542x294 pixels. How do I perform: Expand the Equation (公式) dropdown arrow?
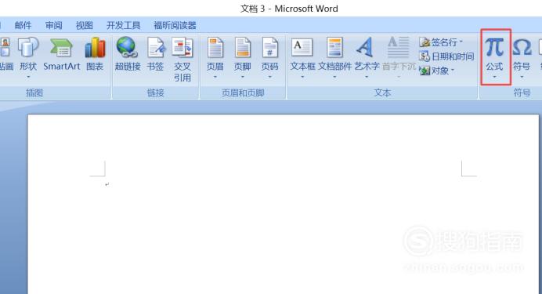pos(494,77)
